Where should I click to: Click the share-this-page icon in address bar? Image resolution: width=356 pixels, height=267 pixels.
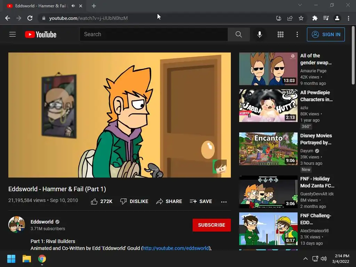pos(290,18)
